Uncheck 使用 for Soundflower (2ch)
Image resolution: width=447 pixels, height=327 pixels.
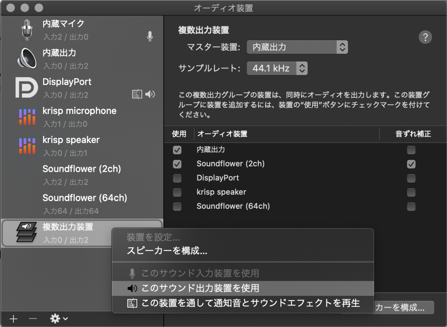pos(177,164)
